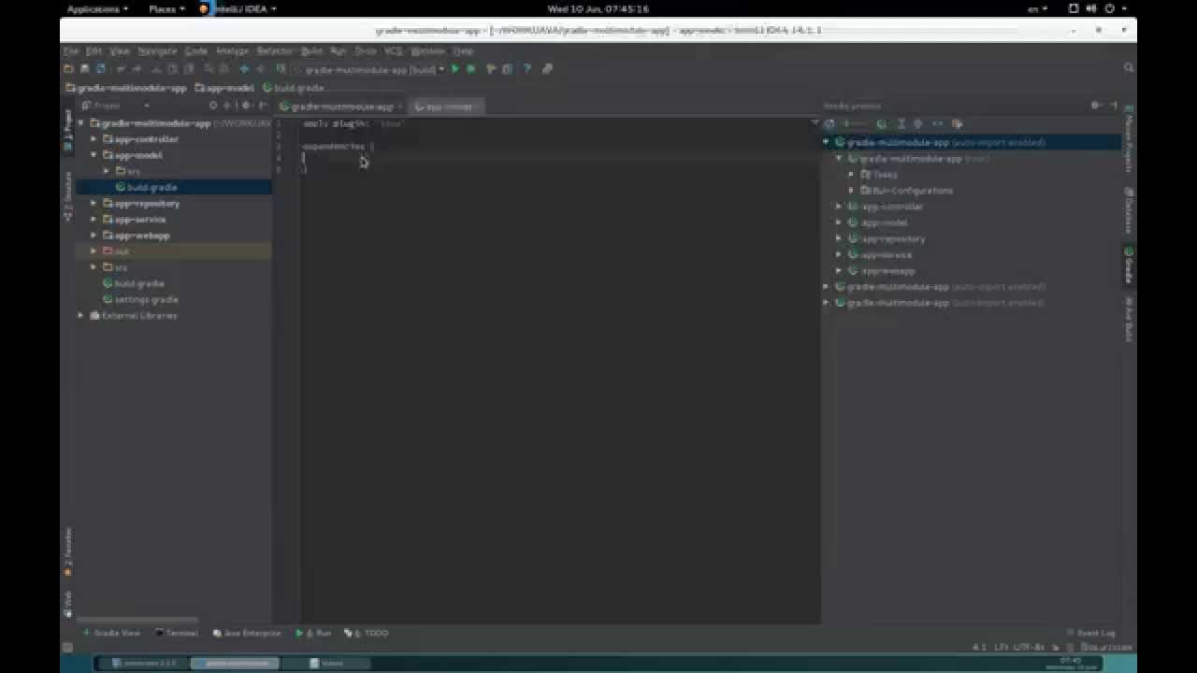Open the Java Enterprise bottom tool button

click(247, 633)
